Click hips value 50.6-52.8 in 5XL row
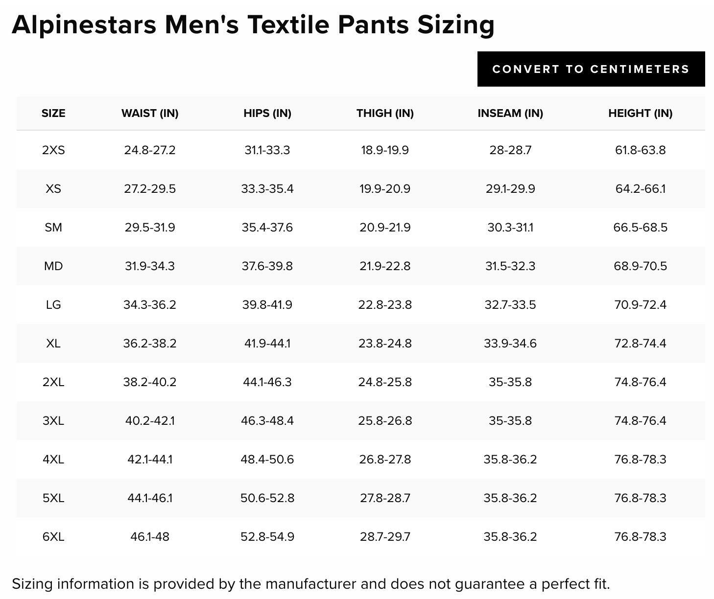 [x=267, y=498]
